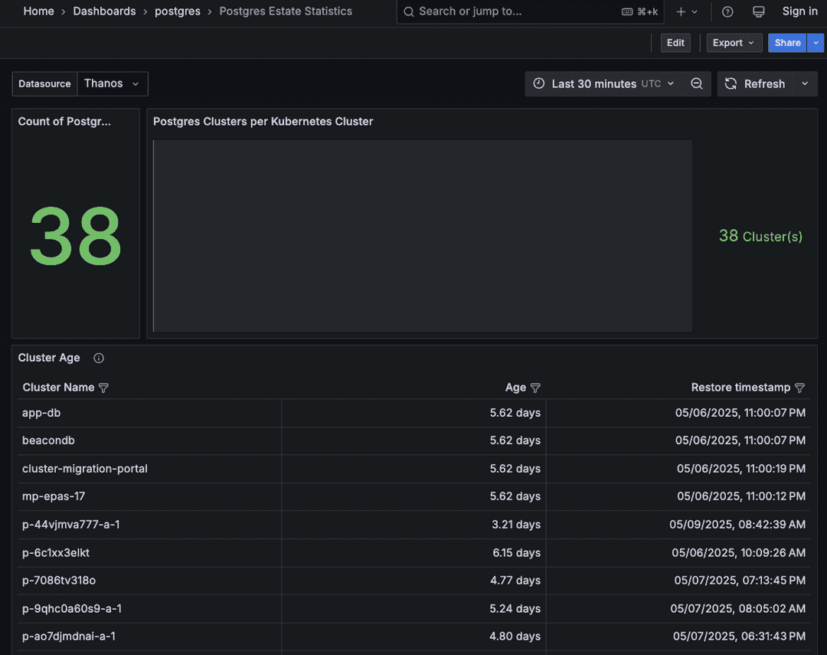Screen dimensions: 827x655
Task: Open the postgres folder breadcrumb
Action: (177, 11)
